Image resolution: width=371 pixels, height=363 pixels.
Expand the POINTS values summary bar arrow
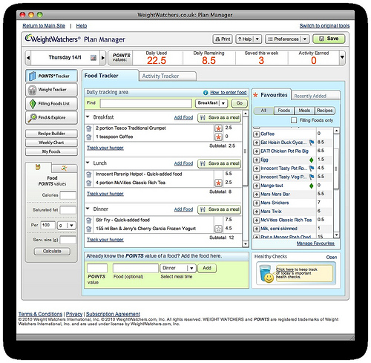tap(342, 57)
